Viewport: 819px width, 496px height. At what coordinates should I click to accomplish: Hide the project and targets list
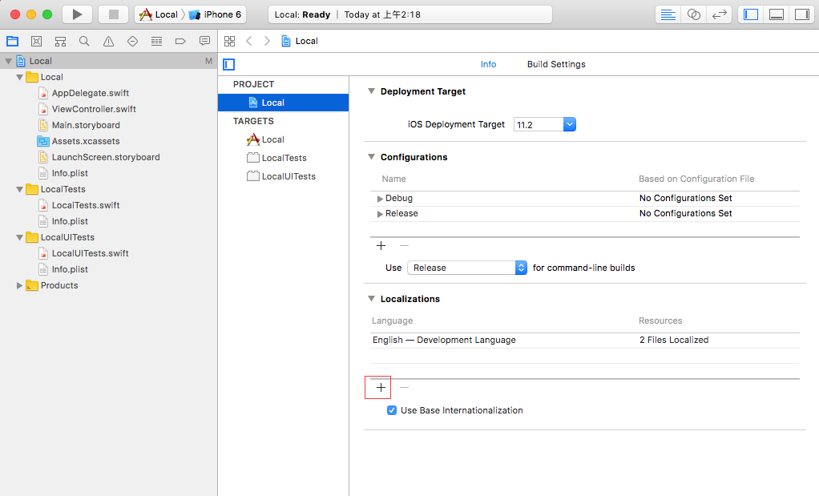coord(228,64)
